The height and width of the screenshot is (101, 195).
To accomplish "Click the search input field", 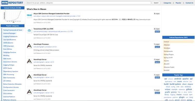I will click(89, 3).
